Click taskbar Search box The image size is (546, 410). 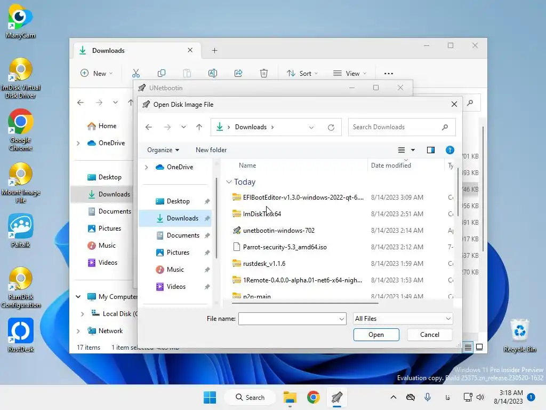coord(250,397)
